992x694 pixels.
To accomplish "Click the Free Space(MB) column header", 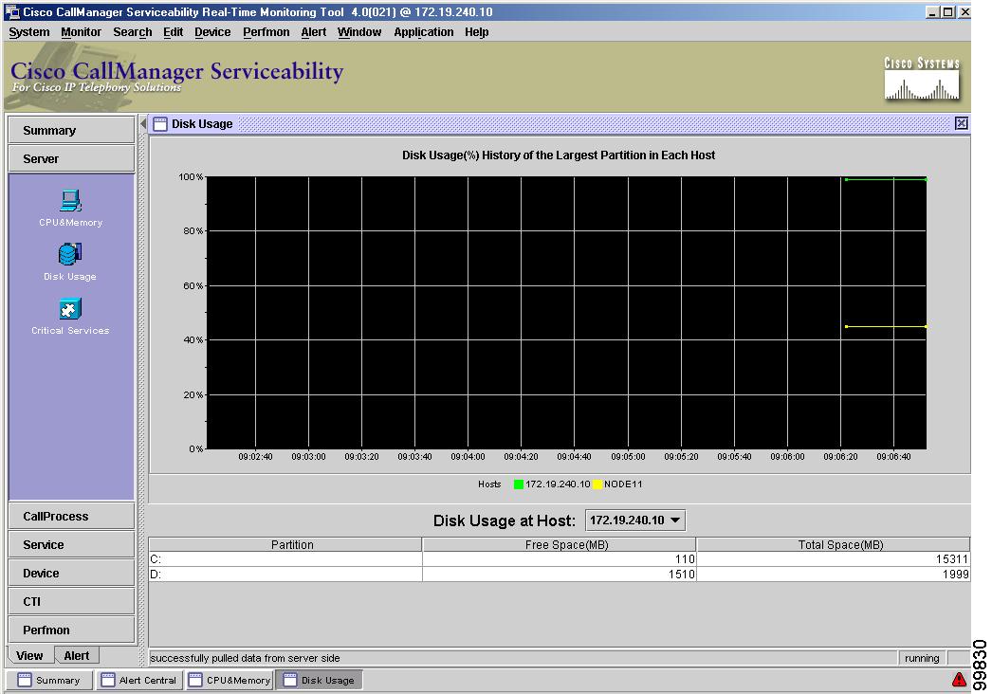I will [559, 544].
